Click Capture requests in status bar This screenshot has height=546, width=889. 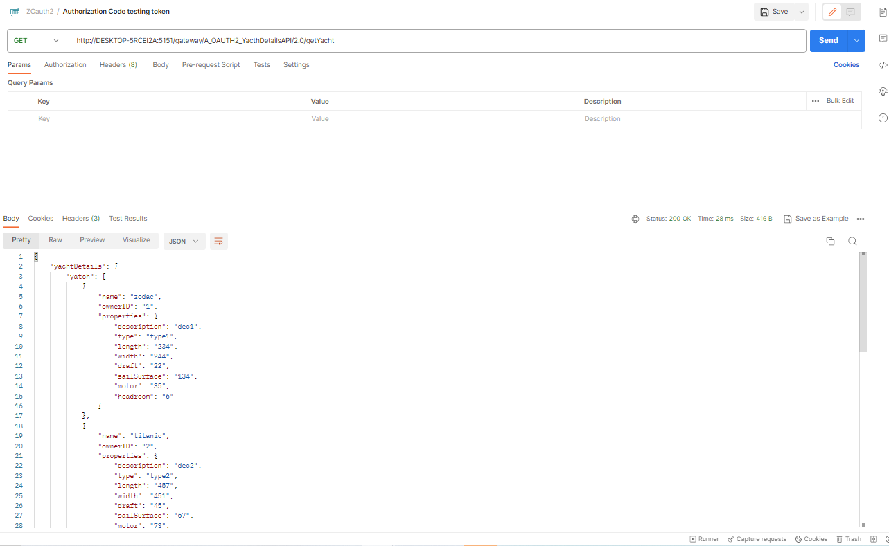pos(757,539)
